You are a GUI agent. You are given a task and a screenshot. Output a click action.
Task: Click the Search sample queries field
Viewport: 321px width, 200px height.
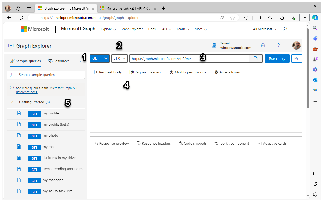coord(46,75)
